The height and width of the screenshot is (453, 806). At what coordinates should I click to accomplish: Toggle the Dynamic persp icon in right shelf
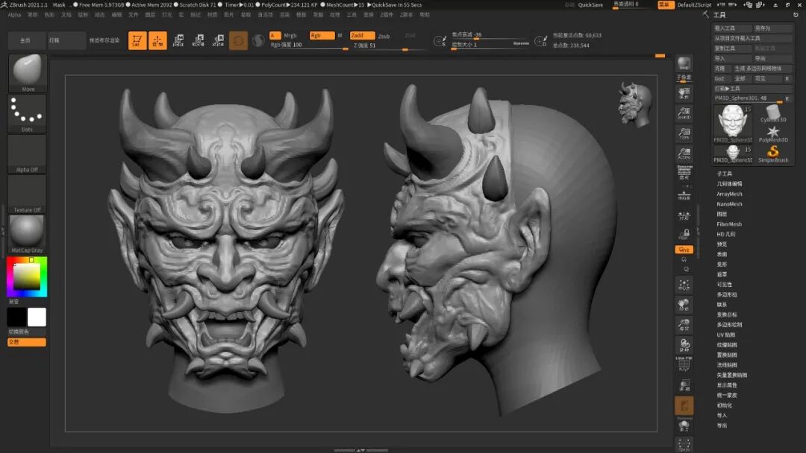tap(684, 172)
